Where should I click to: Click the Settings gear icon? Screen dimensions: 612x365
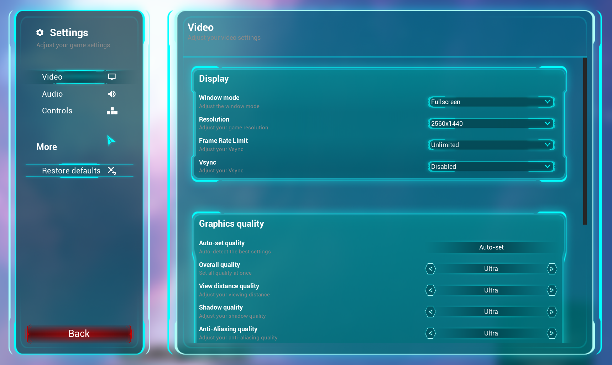point(40,33)
